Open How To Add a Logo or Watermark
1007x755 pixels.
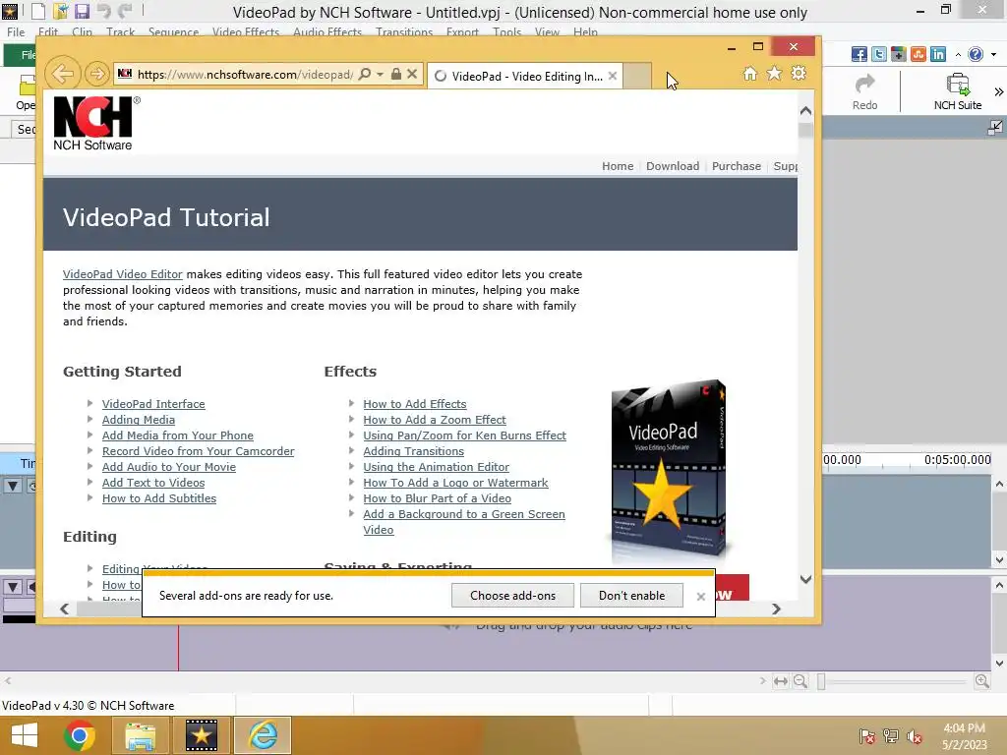pos(455,483)
